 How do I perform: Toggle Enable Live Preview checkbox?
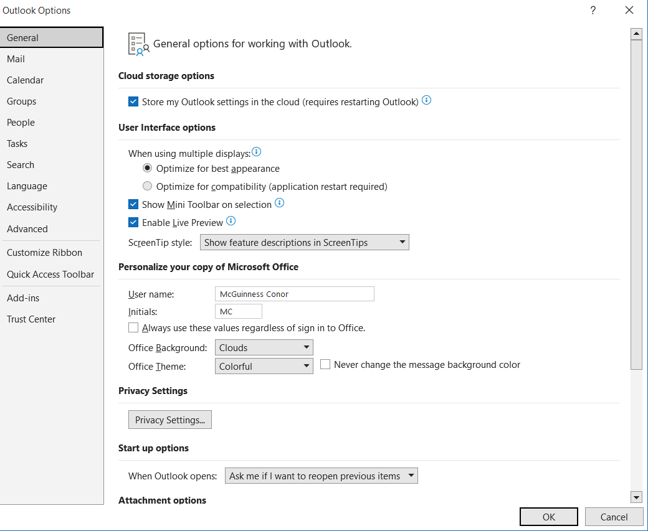pyautogui.click(x=133, y=223)
